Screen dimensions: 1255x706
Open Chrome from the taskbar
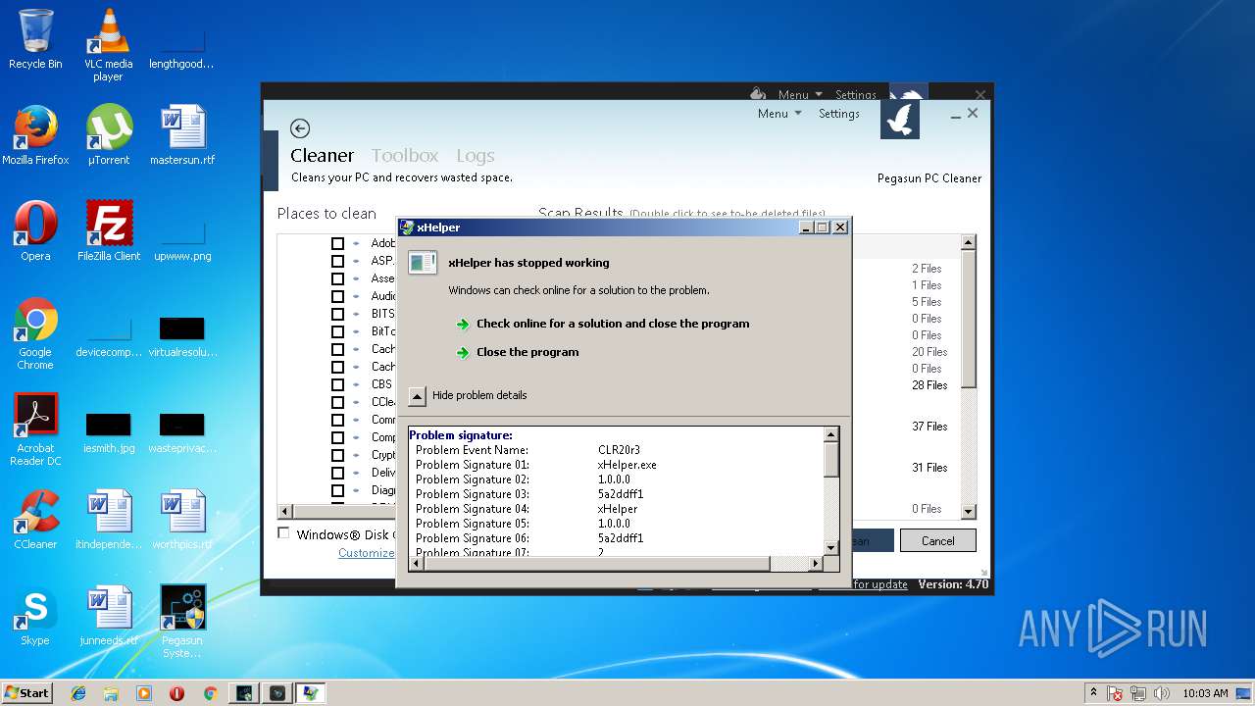(210, 693)
